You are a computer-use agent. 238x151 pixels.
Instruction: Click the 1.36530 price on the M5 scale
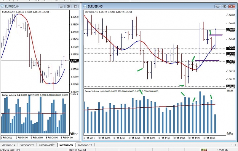click(x=231, y=16)
